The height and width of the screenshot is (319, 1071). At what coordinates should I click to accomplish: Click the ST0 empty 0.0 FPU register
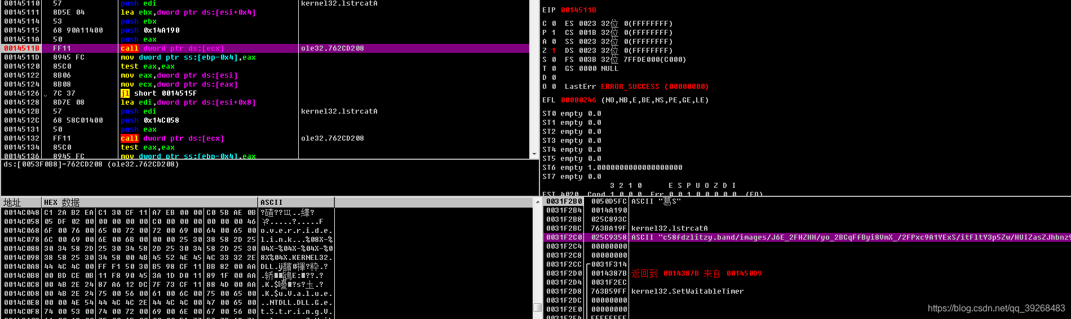click(572, 114)
